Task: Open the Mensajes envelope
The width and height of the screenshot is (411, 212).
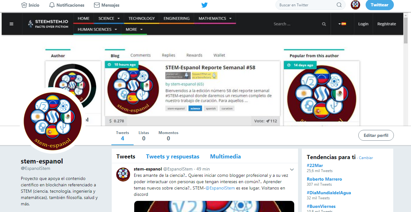Action: pos(97,5)
